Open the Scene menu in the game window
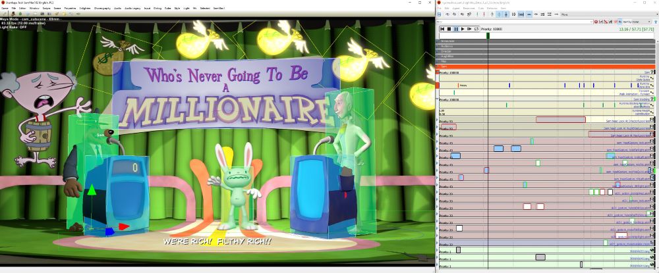The height and width of the screenshot is (273, 659). (x=57, y=9)
